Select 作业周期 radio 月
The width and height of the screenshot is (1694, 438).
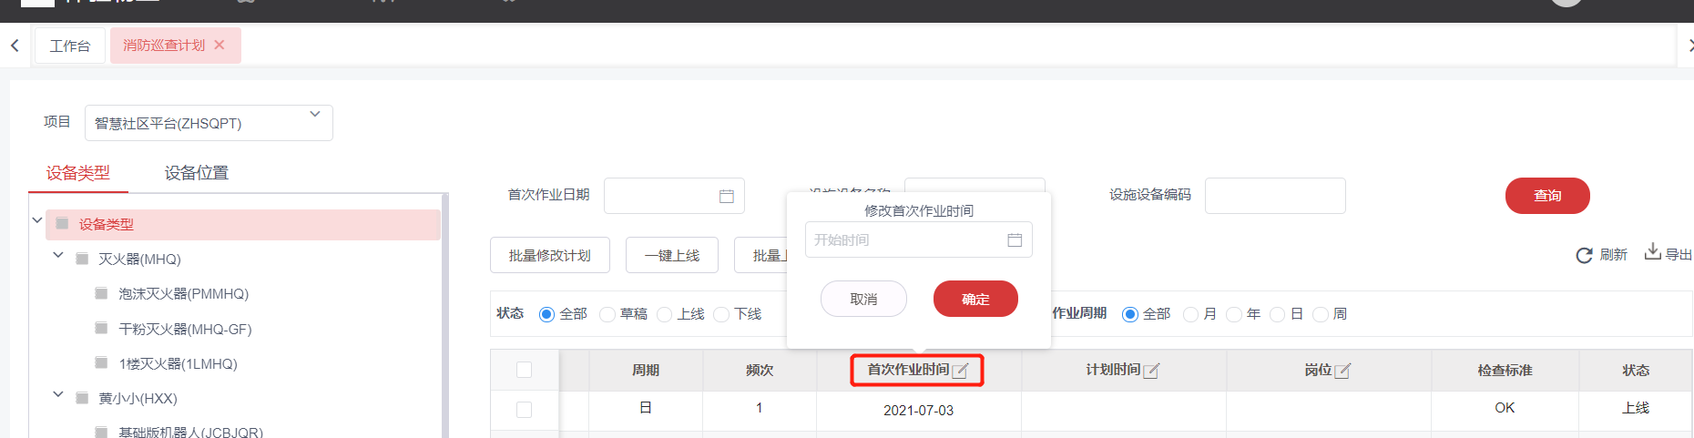[x=1190, y=314]
